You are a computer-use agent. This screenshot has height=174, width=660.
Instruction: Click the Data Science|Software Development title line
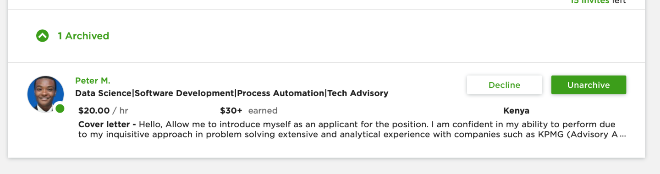(x=231, y=93)
